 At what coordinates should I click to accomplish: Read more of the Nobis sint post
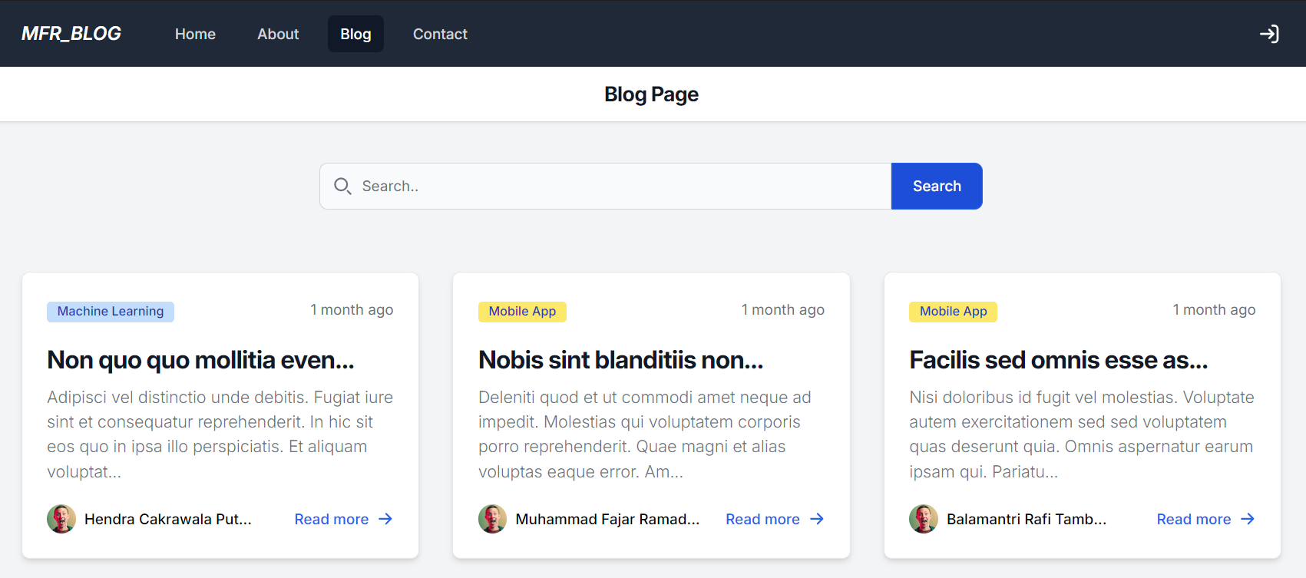coord(774,520)
